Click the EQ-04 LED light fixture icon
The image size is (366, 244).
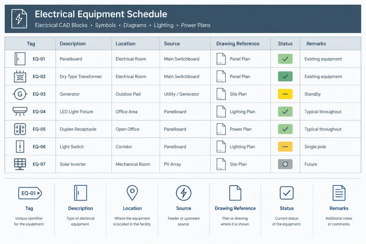pyautogui.click(x=20, y=111)
